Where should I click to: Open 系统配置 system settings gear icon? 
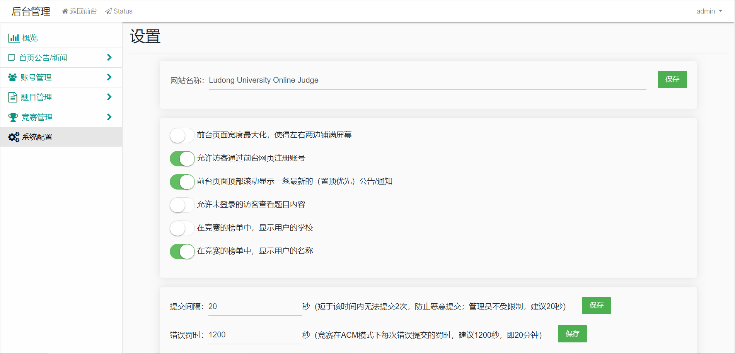(13, 137)
